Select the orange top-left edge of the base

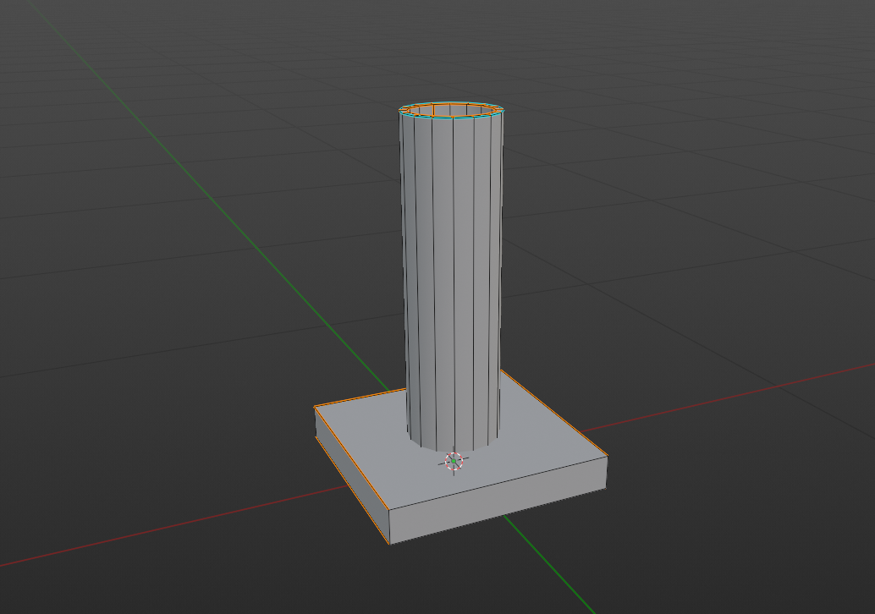[x=360, y=398]
